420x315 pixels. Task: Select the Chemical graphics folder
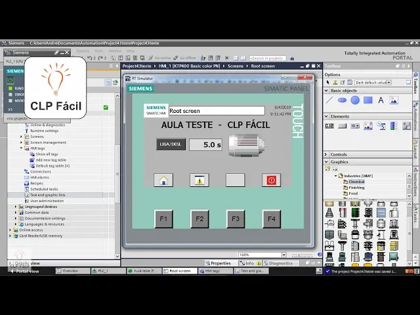(356, 182)
